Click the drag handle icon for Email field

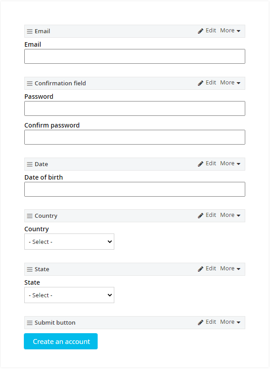point(30,31)
